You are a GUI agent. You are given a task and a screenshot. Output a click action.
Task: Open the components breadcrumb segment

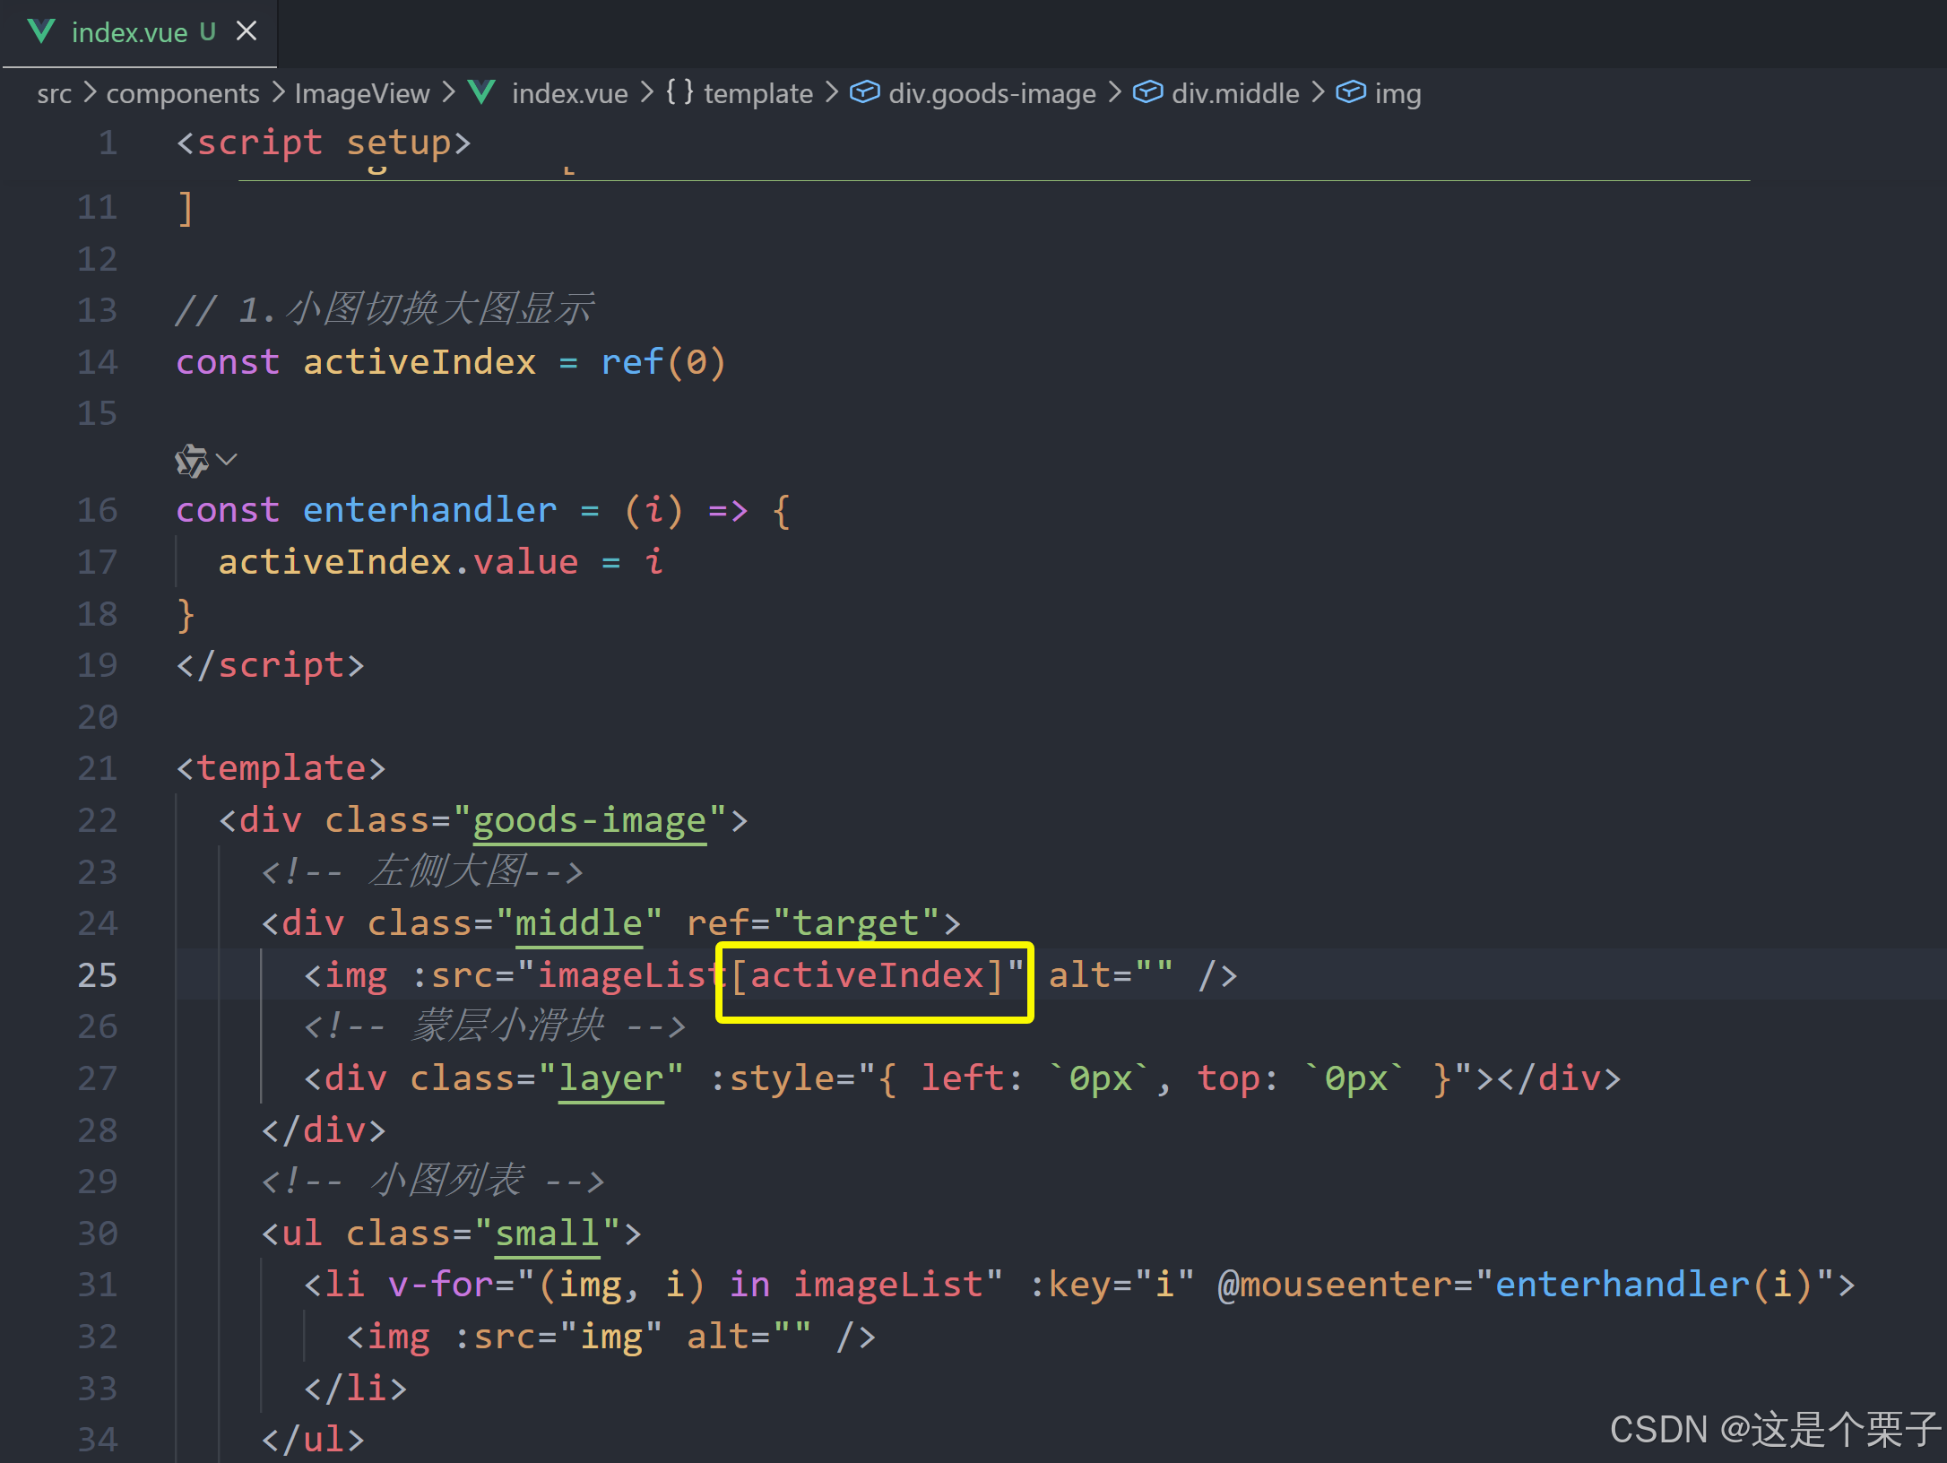point(183,93)
